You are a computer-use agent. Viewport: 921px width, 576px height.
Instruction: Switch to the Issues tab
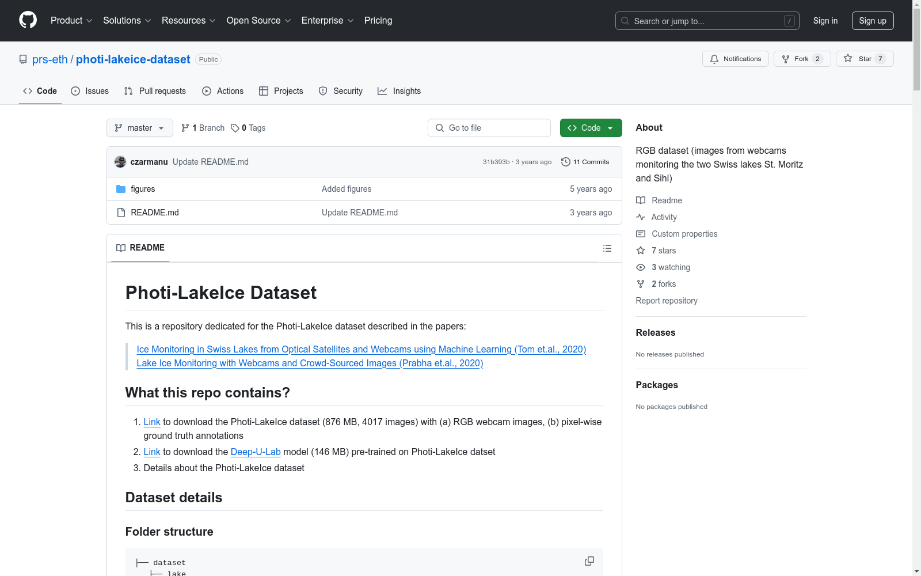click(x=90, y=91)
